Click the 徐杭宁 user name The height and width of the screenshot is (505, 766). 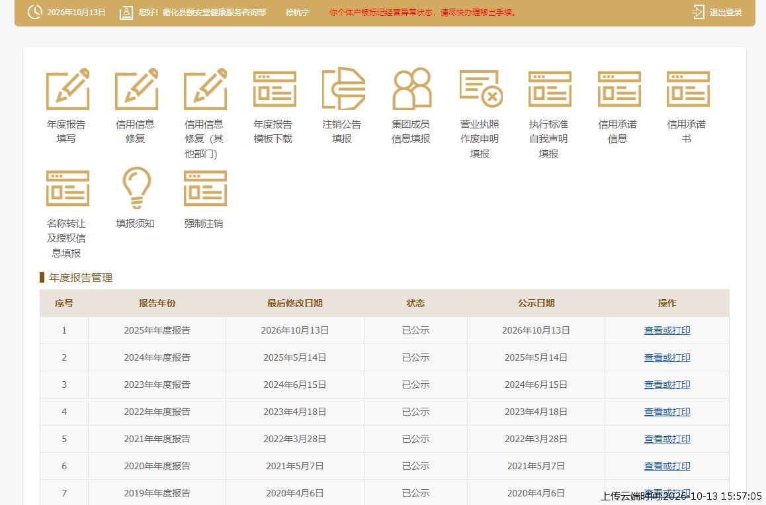click(298, 13)
